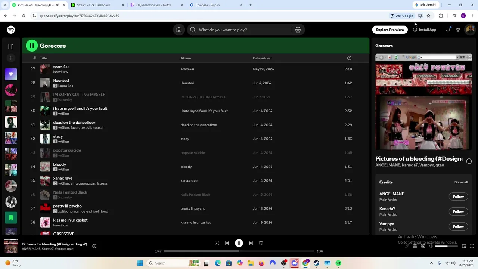Pause Gorecore with the green header button
This screenshot has width=478, height=269.
coord(32,46)
